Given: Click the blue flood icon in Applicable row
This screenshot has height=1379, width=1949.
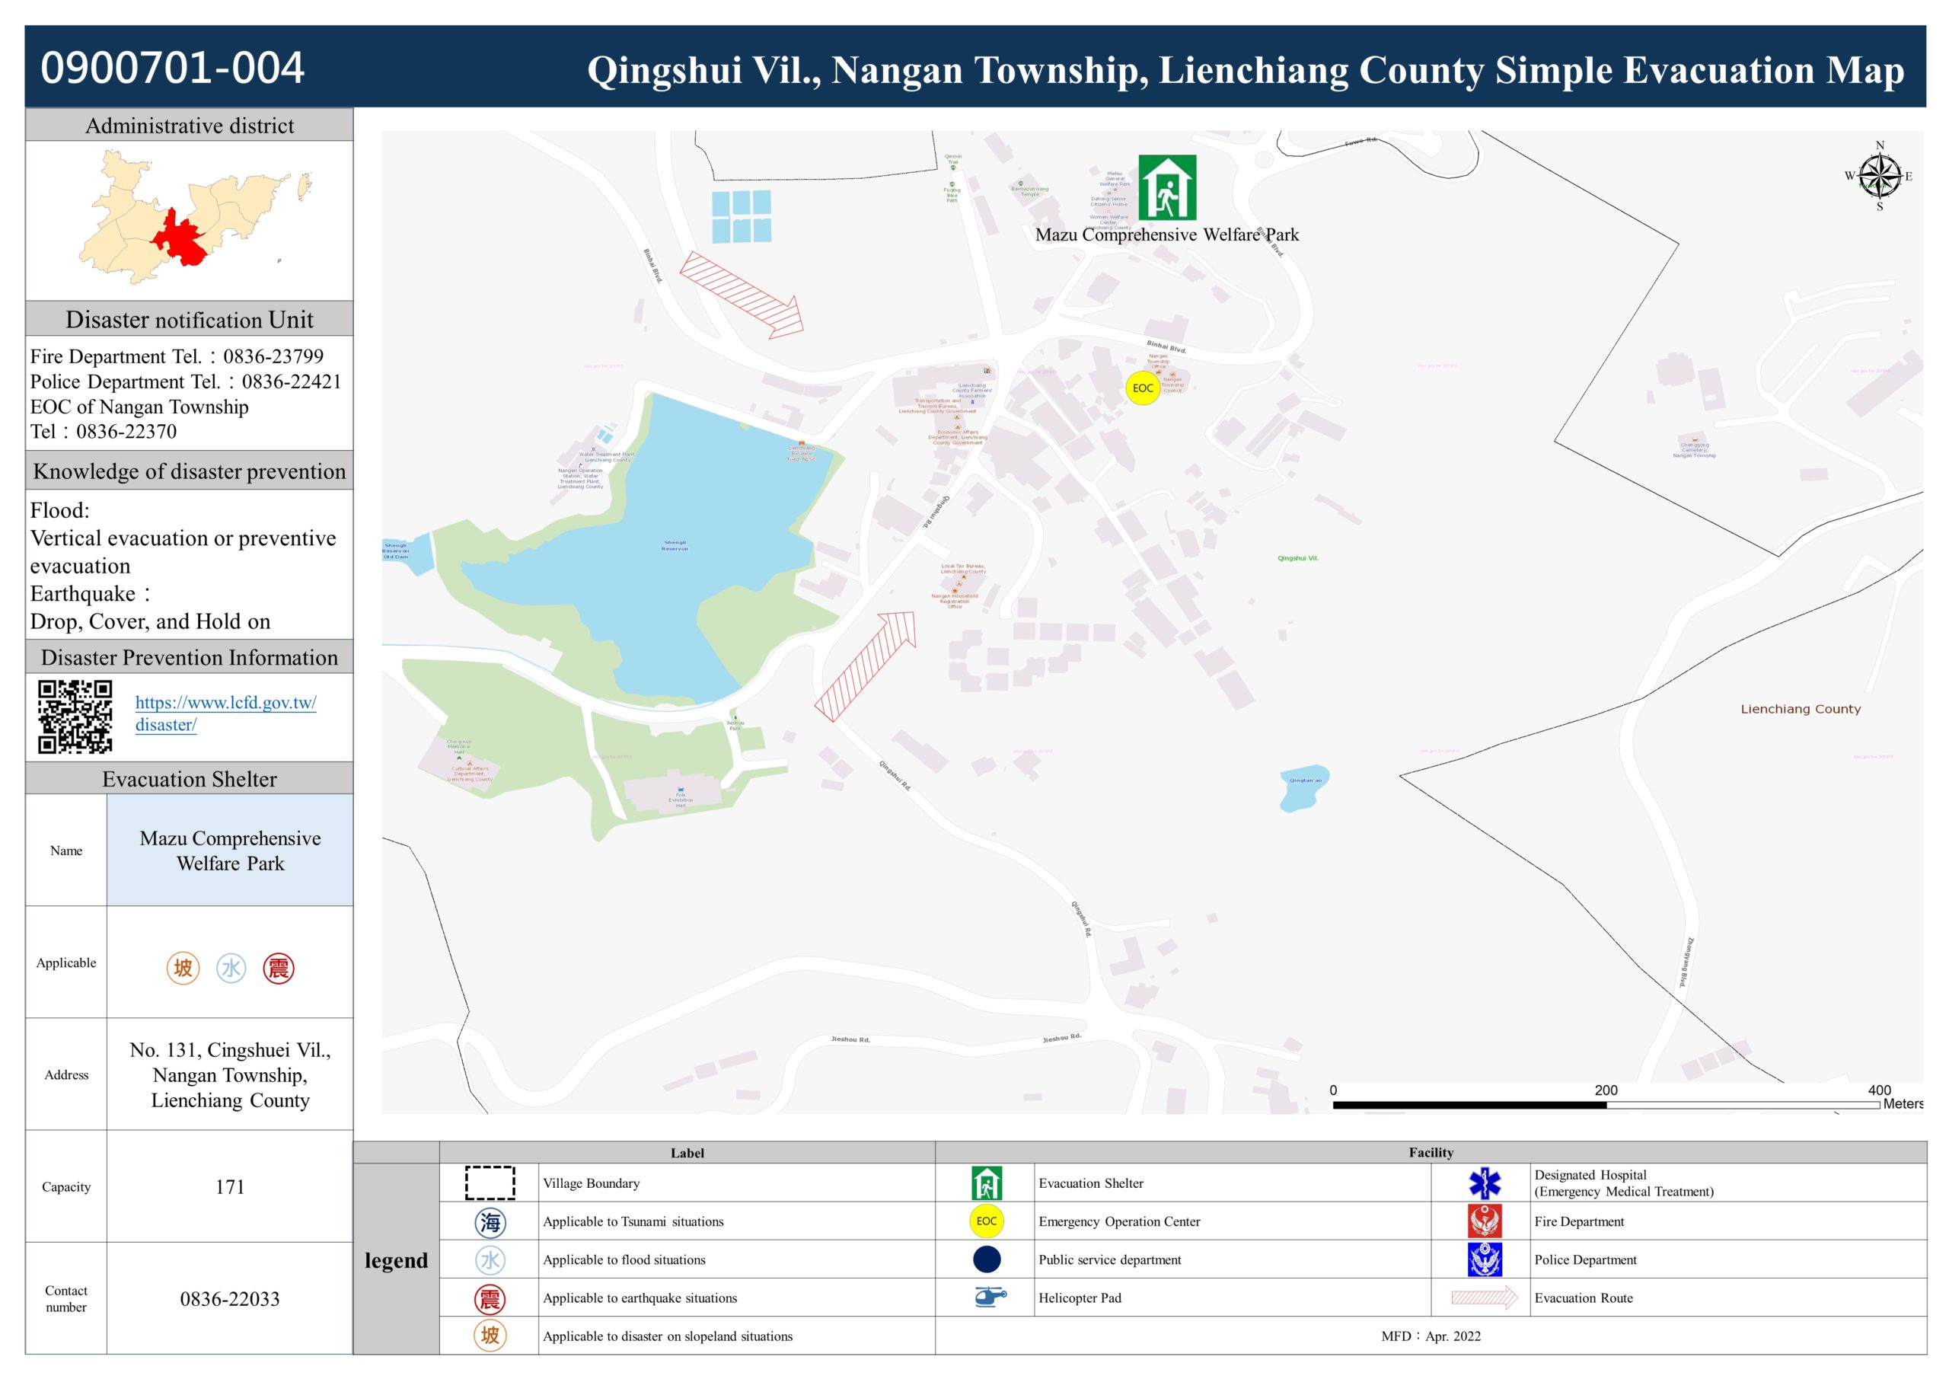Looking at the screenshot, I should click(231, 968).
